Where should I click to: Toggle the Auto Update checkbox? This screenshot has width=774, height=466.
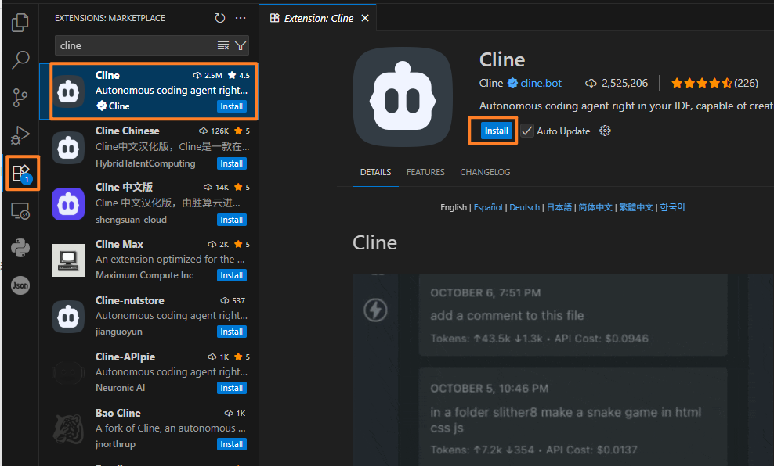tap(527, 131)
